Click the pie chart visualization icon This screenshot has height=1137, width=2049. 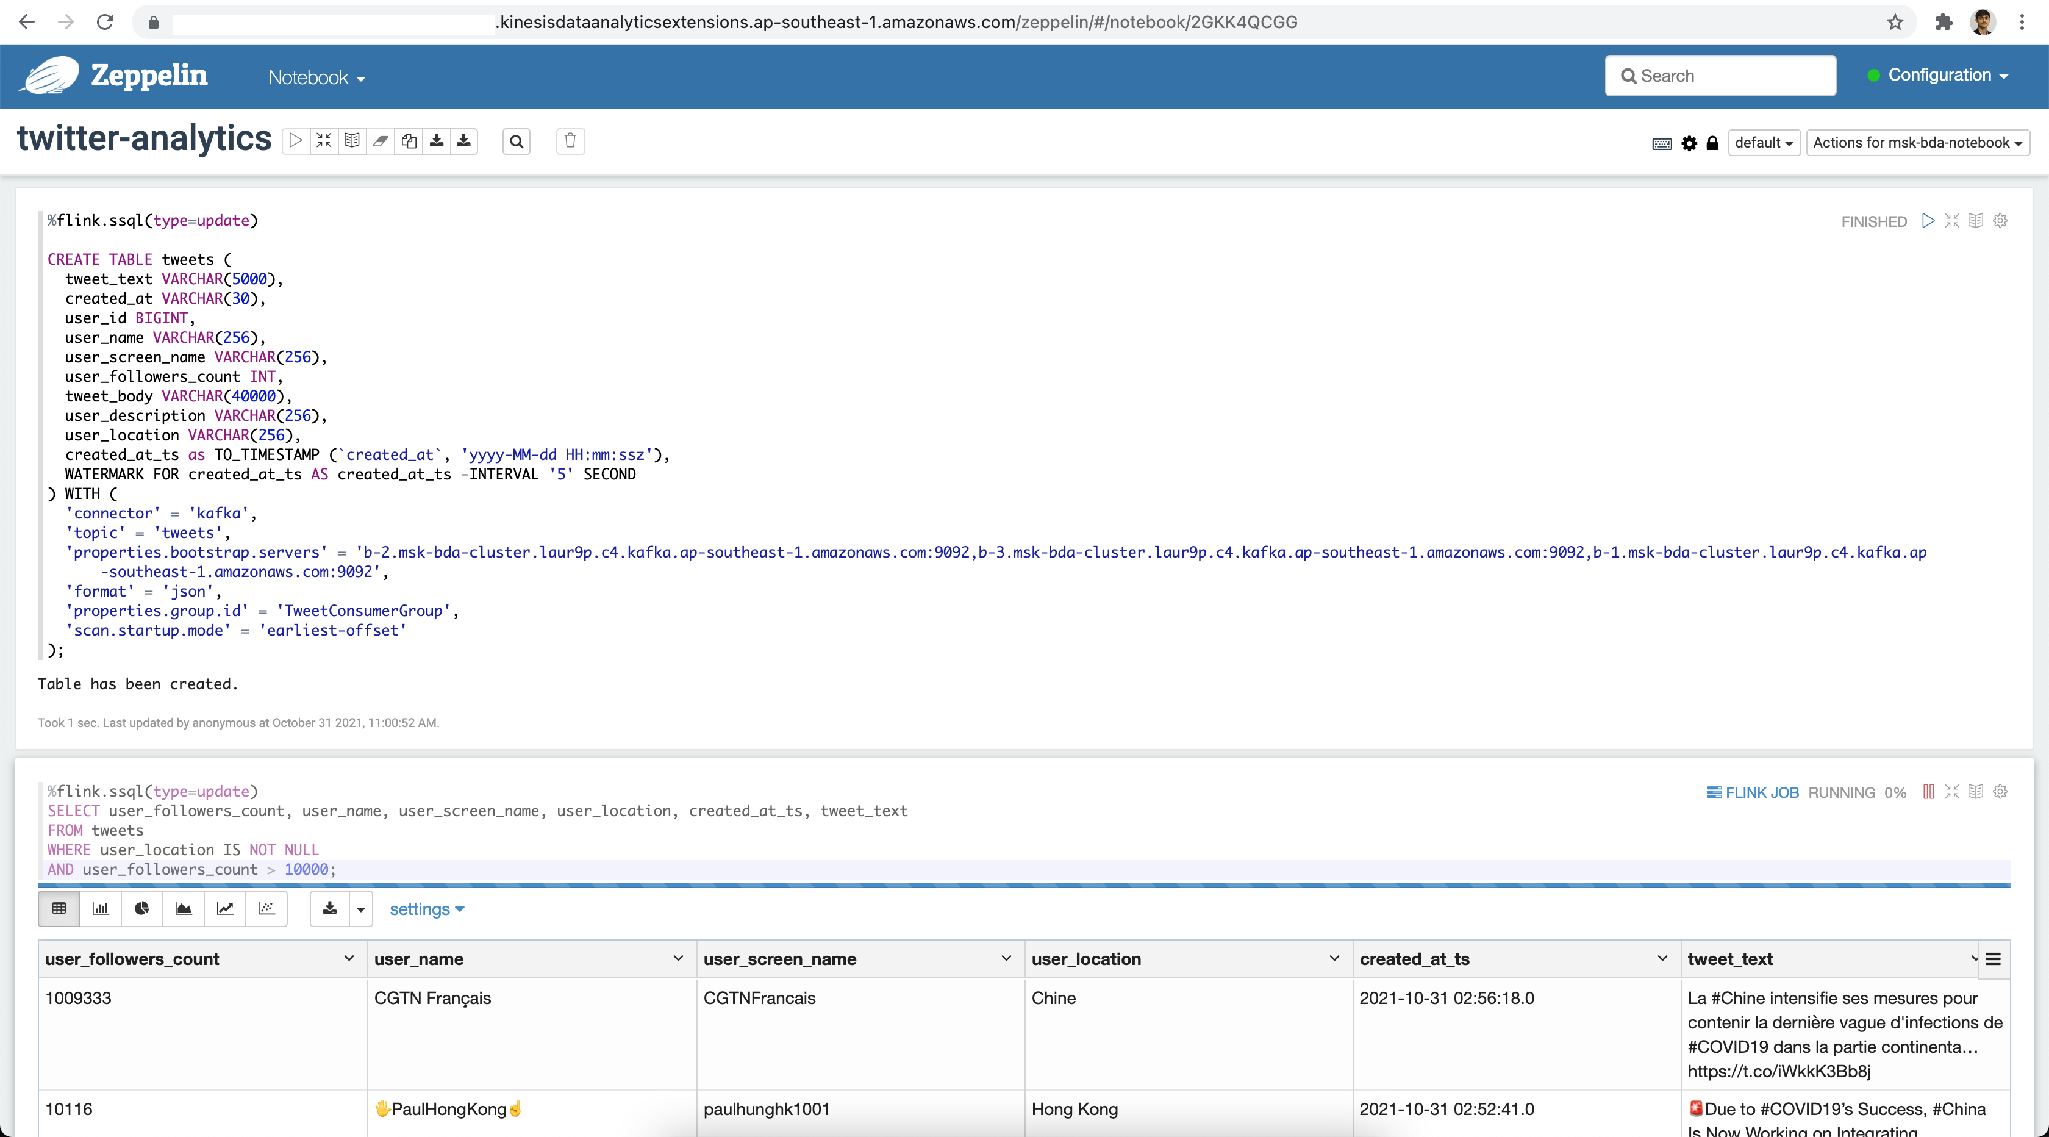140,908
